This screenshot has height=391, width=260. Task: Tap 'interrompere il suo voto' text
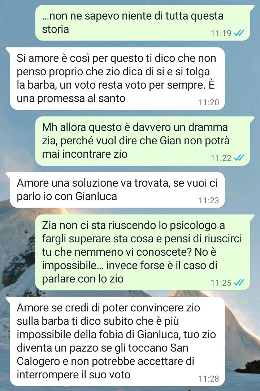click(x=73, y=374)
